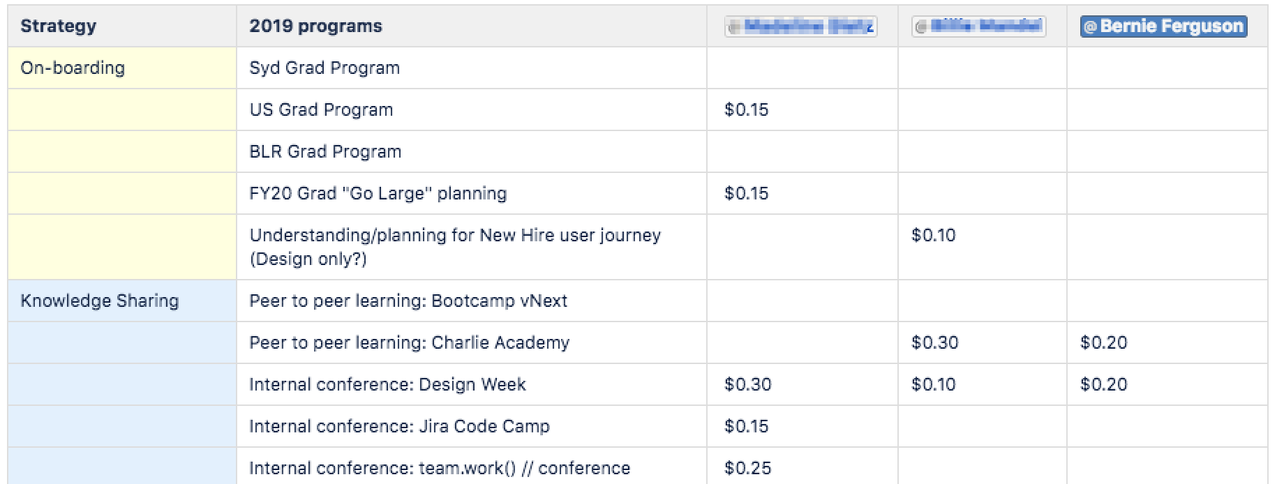
Task: Select Peer to peer learning: Charlie Academy
Action: pyautogui.click(x=472, y=342)
